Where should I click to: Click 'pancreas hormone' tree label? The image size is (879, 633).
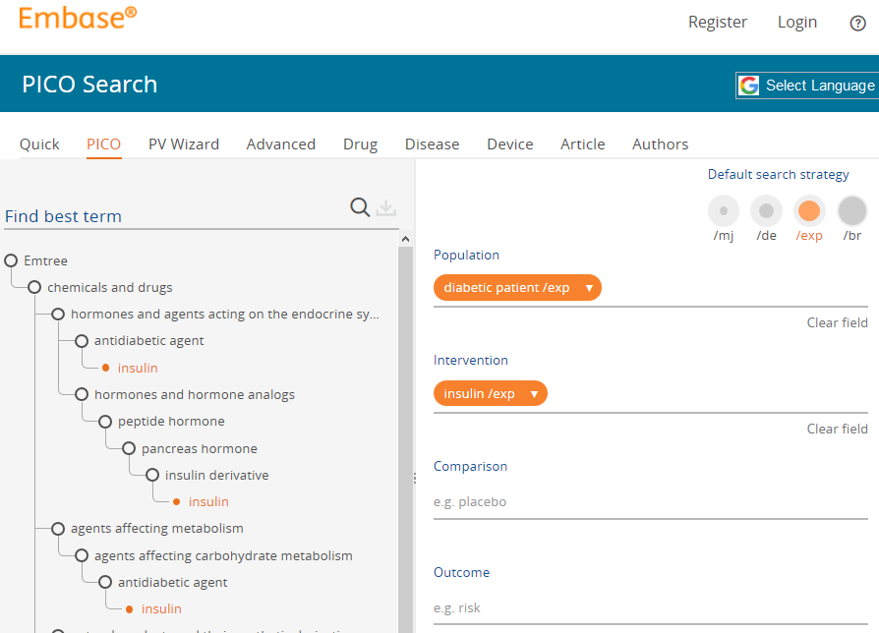point(199,448)
